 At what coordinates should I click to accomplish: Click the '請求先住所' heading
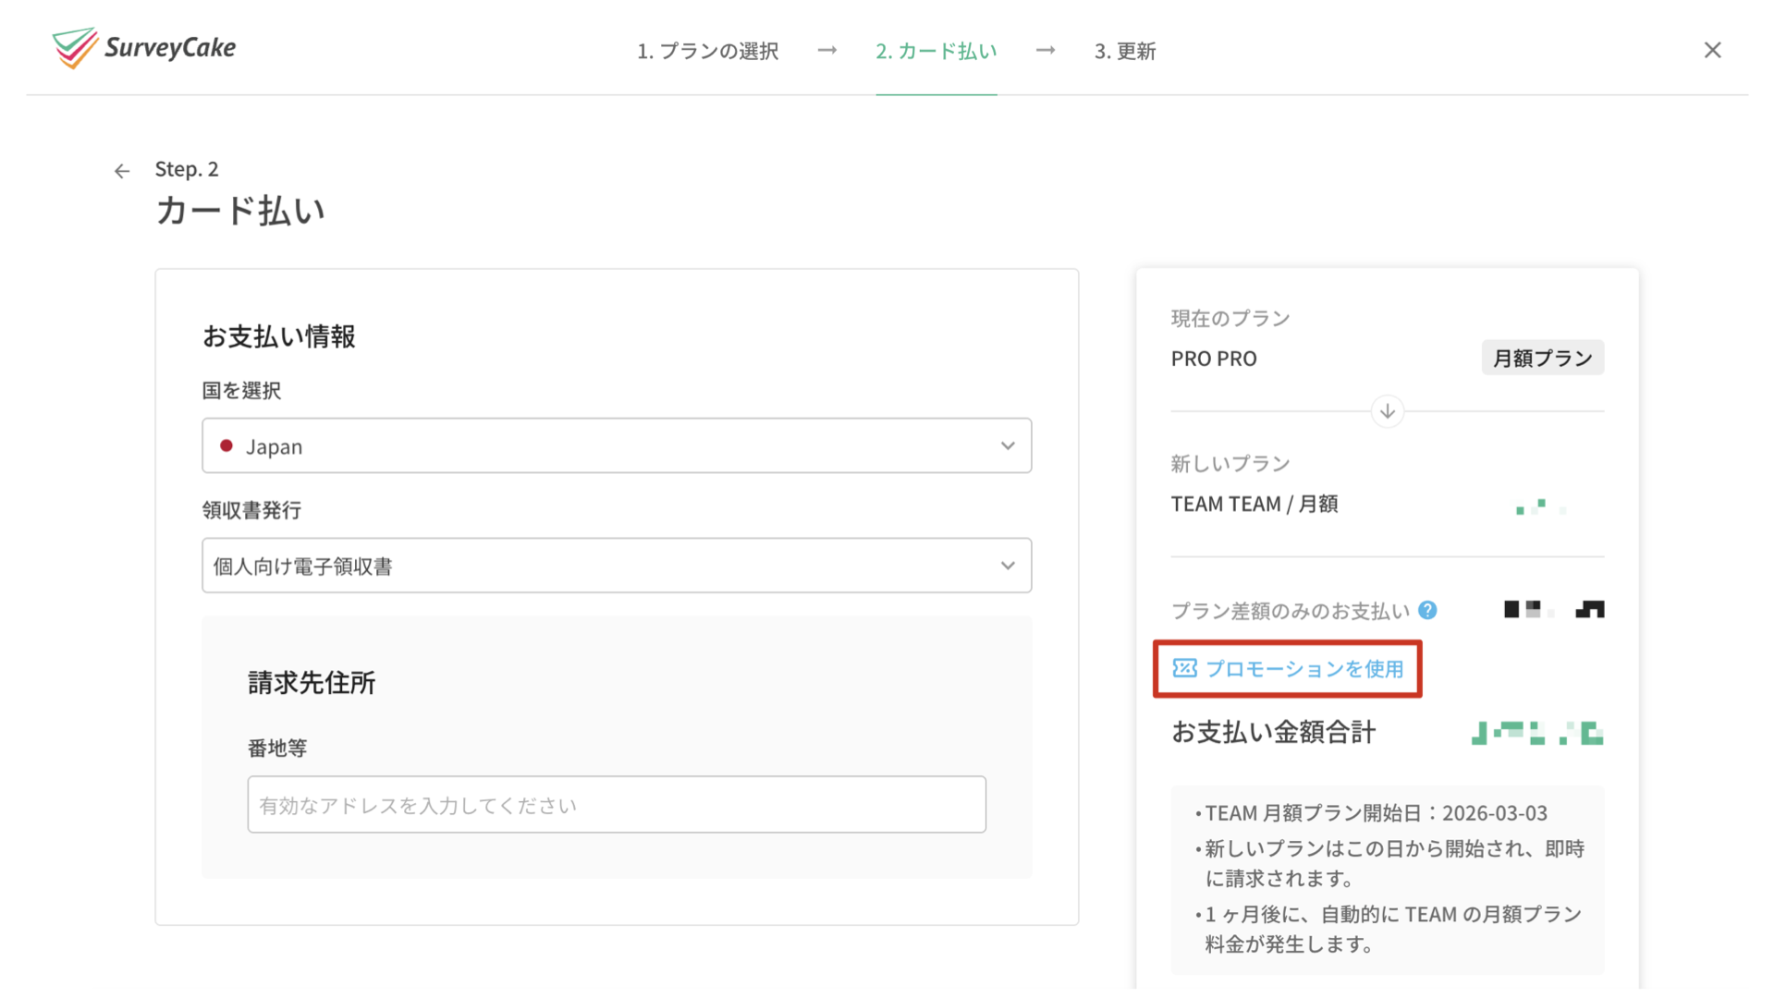click(312, 683)
